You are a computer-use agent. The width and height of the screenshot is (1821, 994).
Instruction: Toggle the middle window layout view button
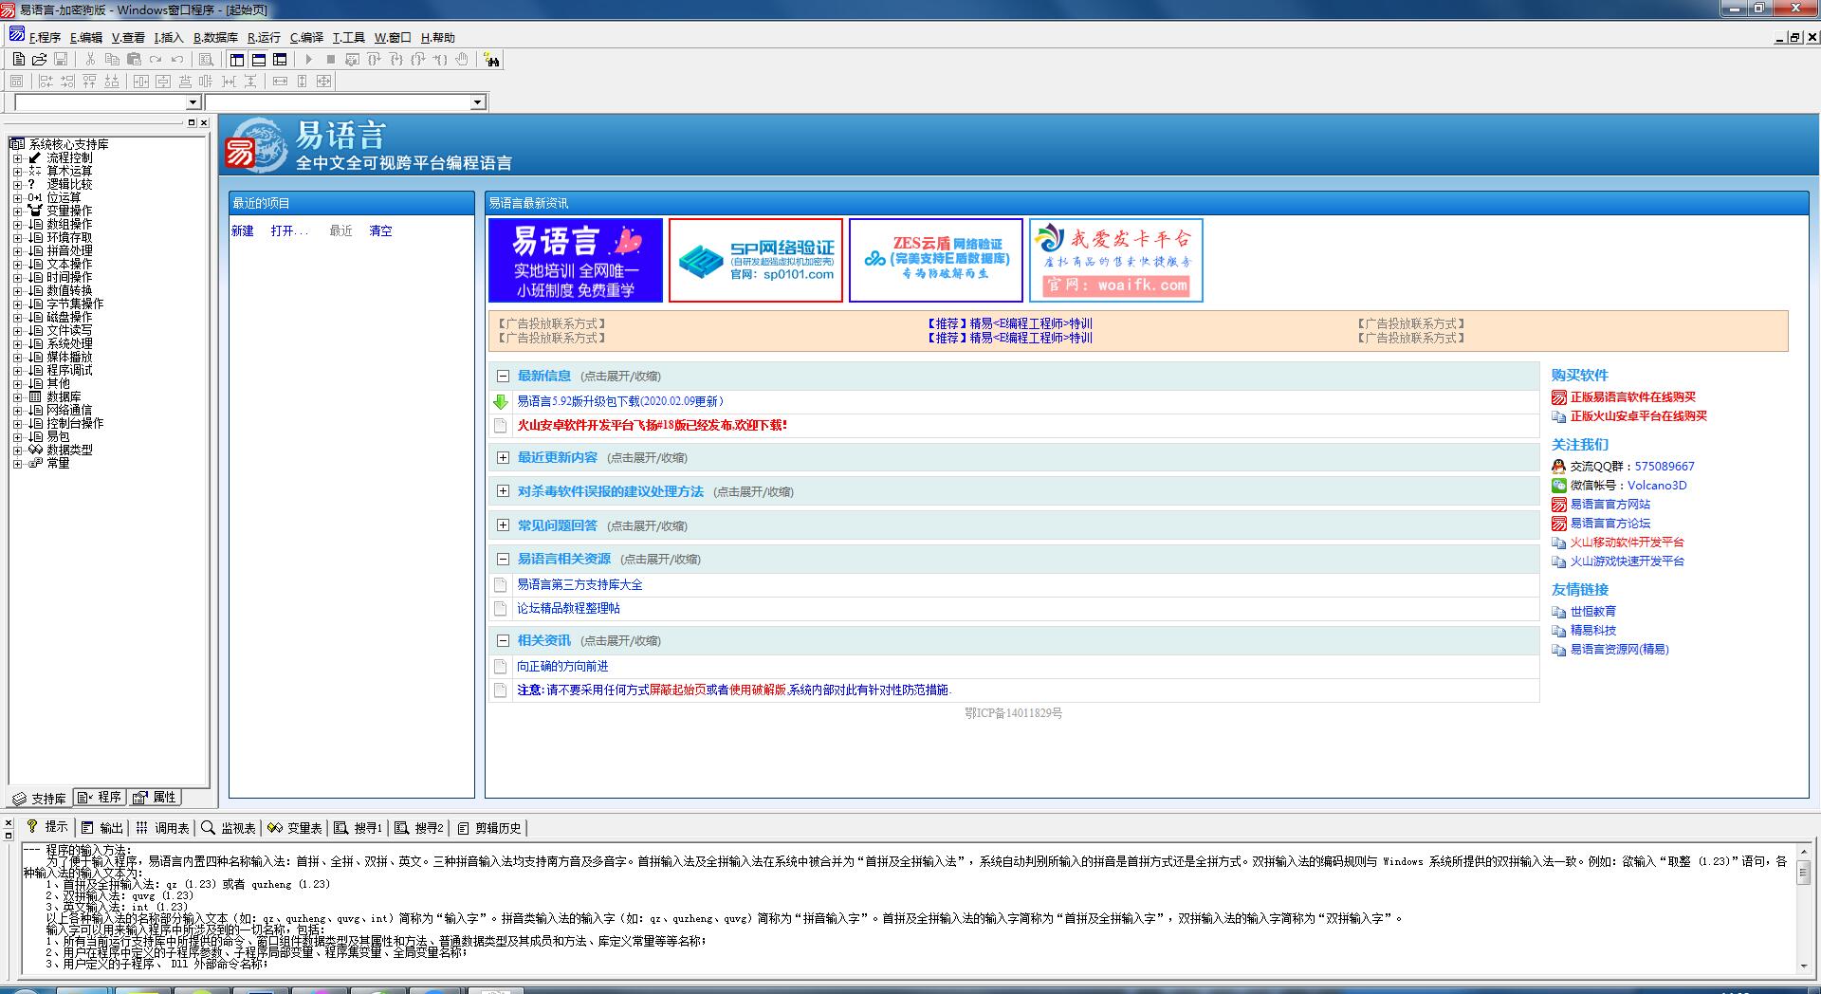pyautogui.click(x=258, y=59)
